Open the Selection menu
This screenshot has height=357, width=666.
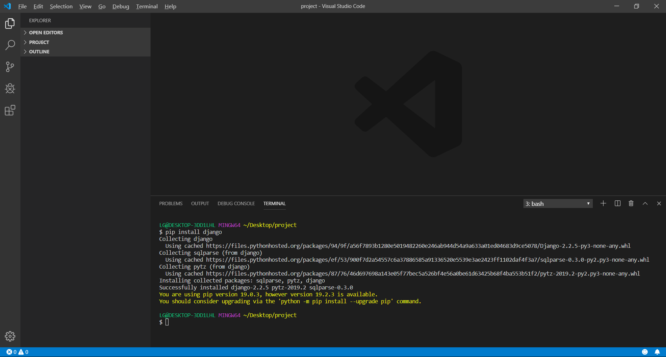[x=61, y=6]
